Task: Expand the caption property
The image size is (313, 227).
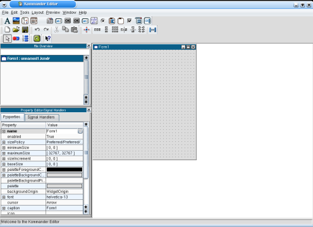Action: point(4,208)
